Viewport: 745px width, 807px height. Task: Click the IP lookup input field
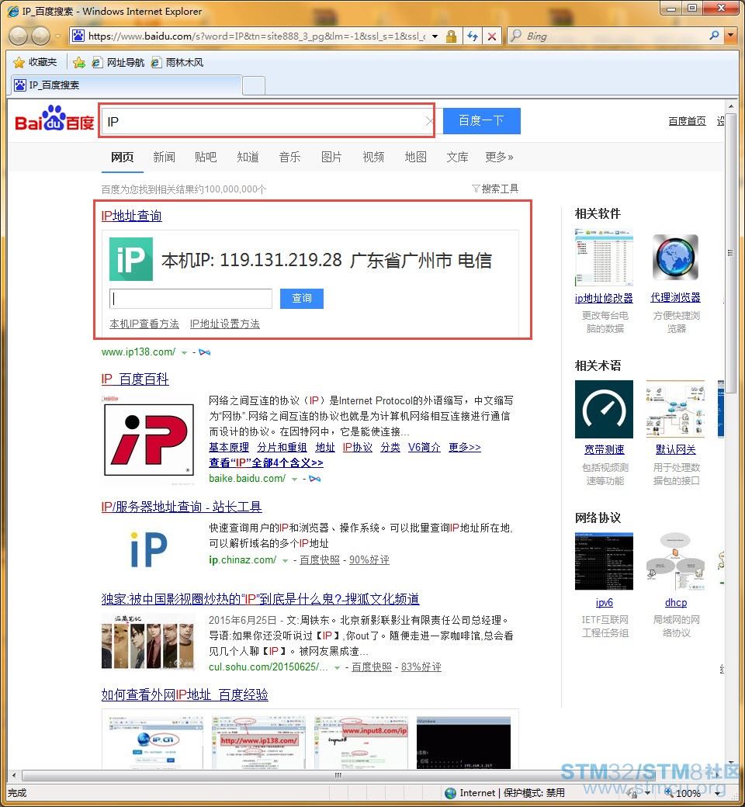tap(190, 299)
